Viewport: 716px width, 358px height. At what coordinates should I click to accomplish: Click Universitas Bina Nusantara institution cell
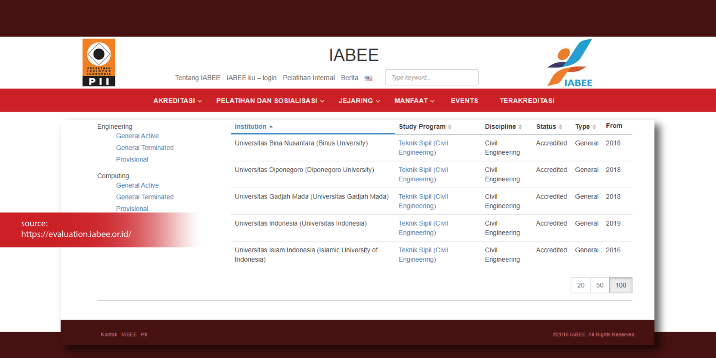301,143
